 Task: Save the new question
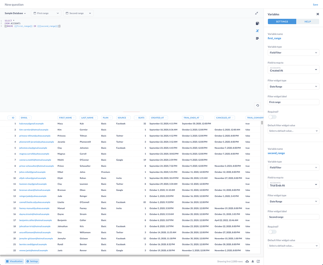[x=315, y=5]
